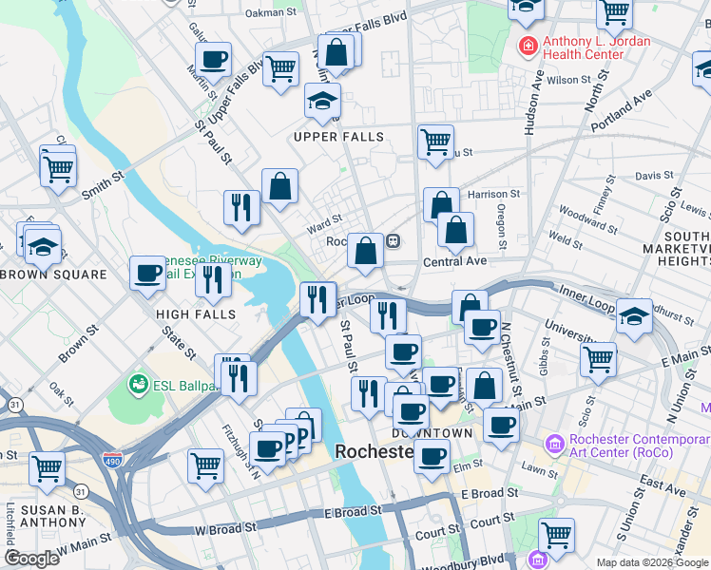Click the 'Oakman St' street label
The width and height of the screenshot is (711, 570).
(x=271, y=12)
